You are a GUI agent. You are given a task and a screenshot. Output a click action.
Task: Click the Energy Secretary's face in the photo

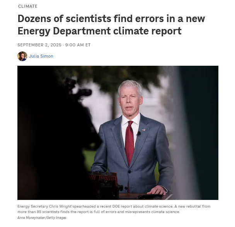click(130, 101)
